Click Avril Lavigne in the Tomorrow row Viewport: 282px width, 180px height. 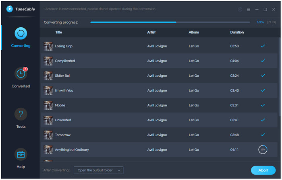pos(157,135)
